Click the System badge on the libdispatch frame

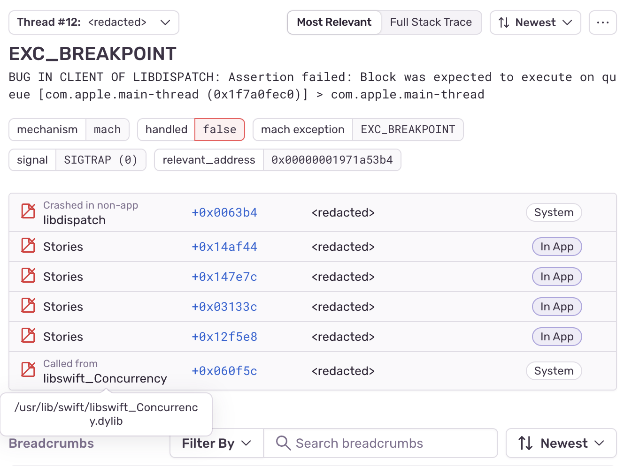coord(554,212)
